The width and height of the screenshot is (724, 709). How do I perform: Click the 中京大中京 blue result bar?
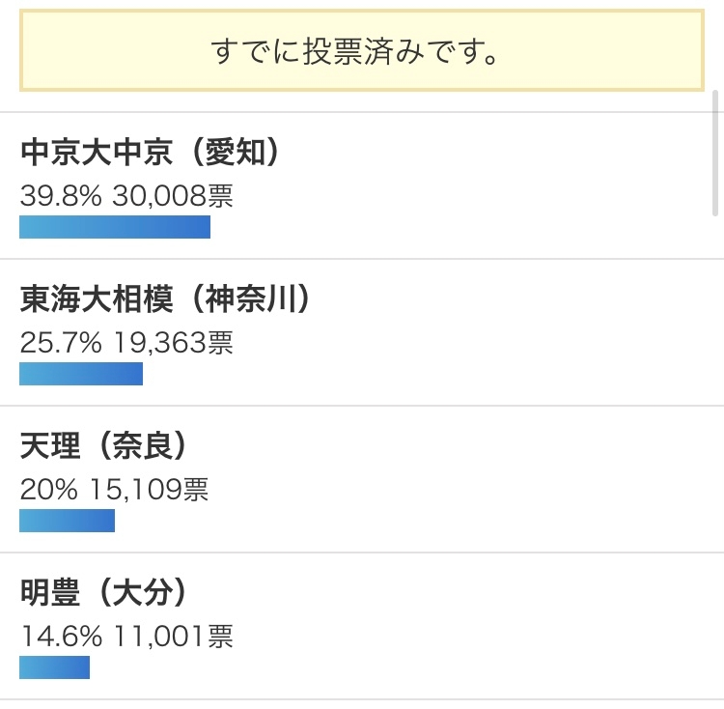click(115, 227)
